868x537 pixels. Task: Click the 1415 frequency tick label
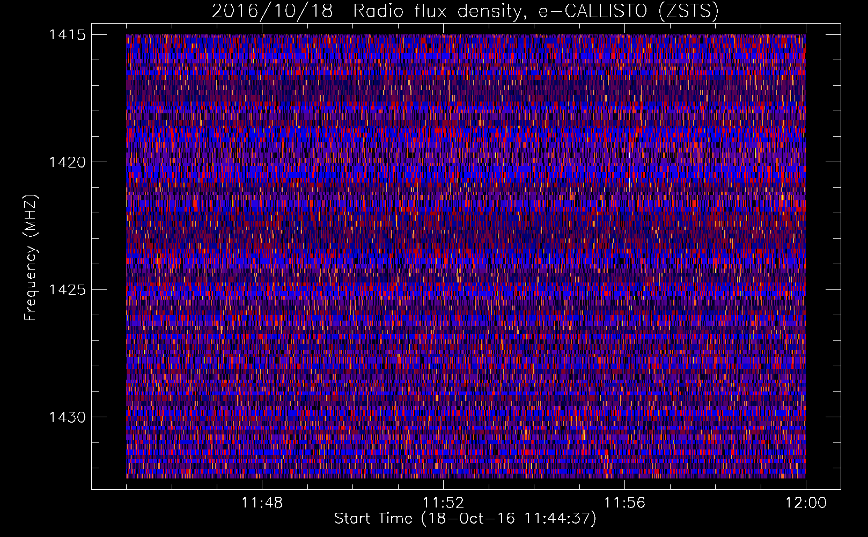point(67,35)
